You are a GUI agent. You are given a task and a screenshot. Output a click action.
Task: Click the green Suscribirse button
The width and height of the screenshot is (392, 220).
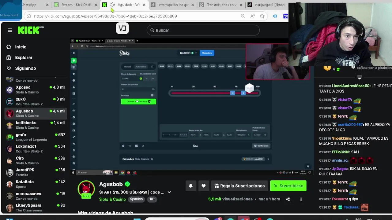tap(288, 186)
